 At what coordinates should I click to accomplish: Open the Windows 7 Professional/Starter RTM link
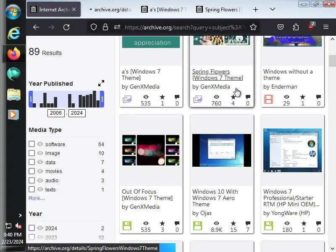click(291, 198)
